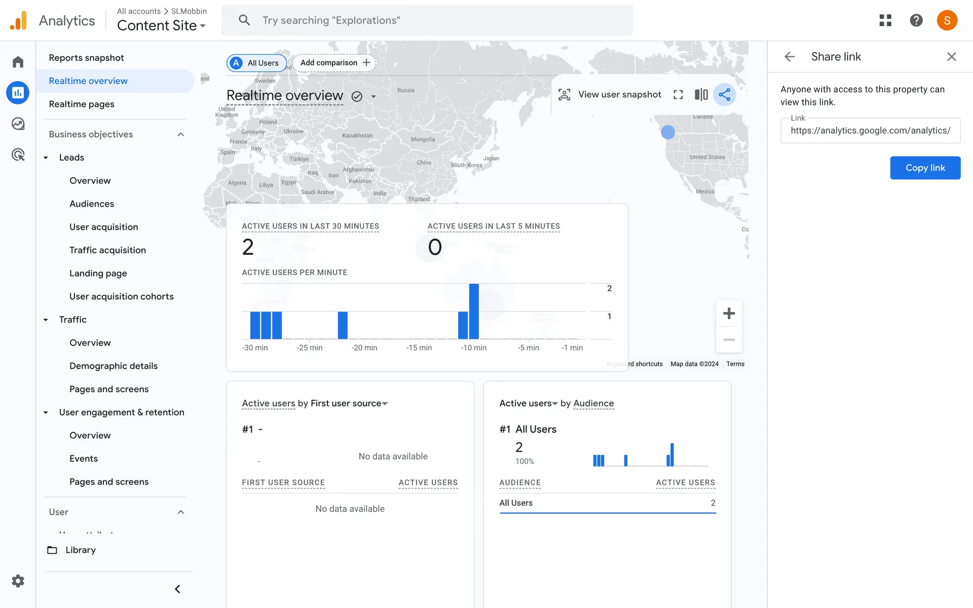Open Traffic acquisition report
This screenshot has height=608, width=973.
[107, 250]
